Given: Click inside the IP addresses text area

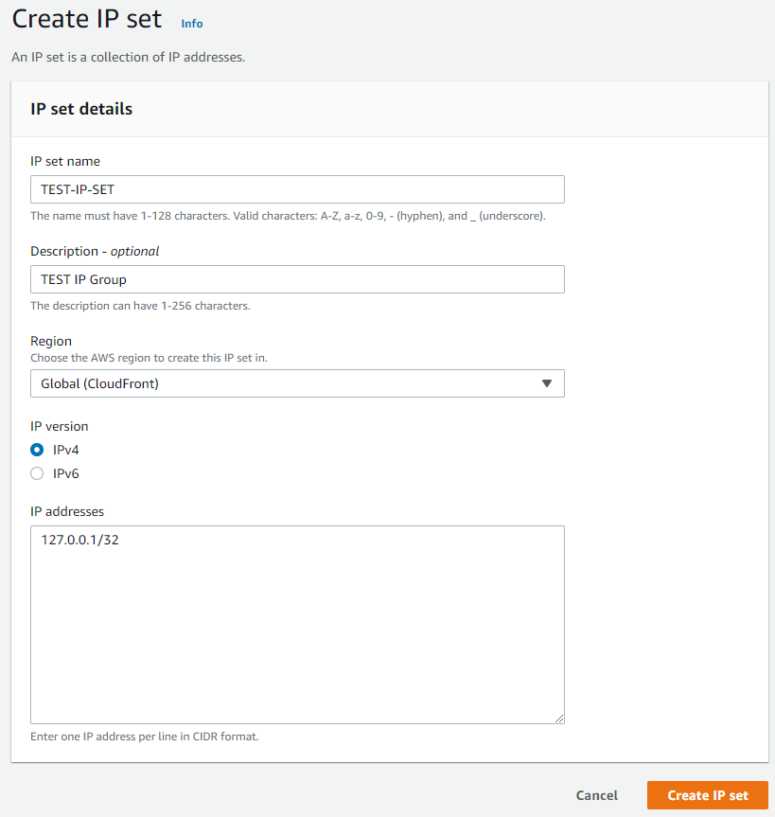Looking at the screenshot, I should 297,634.
